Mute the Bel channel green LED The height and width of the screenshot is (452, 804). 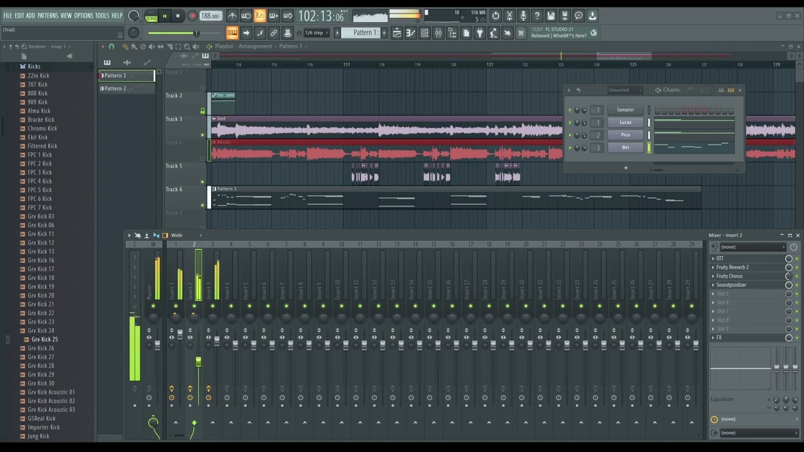tap(570, 148)
